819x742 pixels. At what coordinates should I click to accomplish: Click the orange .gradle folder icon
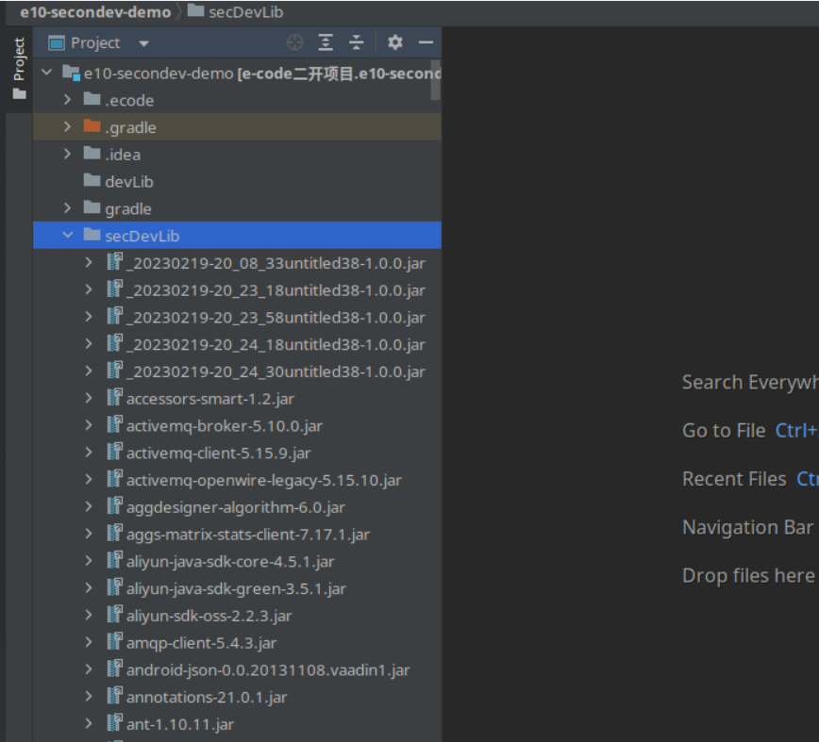pyautogui.click(x=92, y=125)
